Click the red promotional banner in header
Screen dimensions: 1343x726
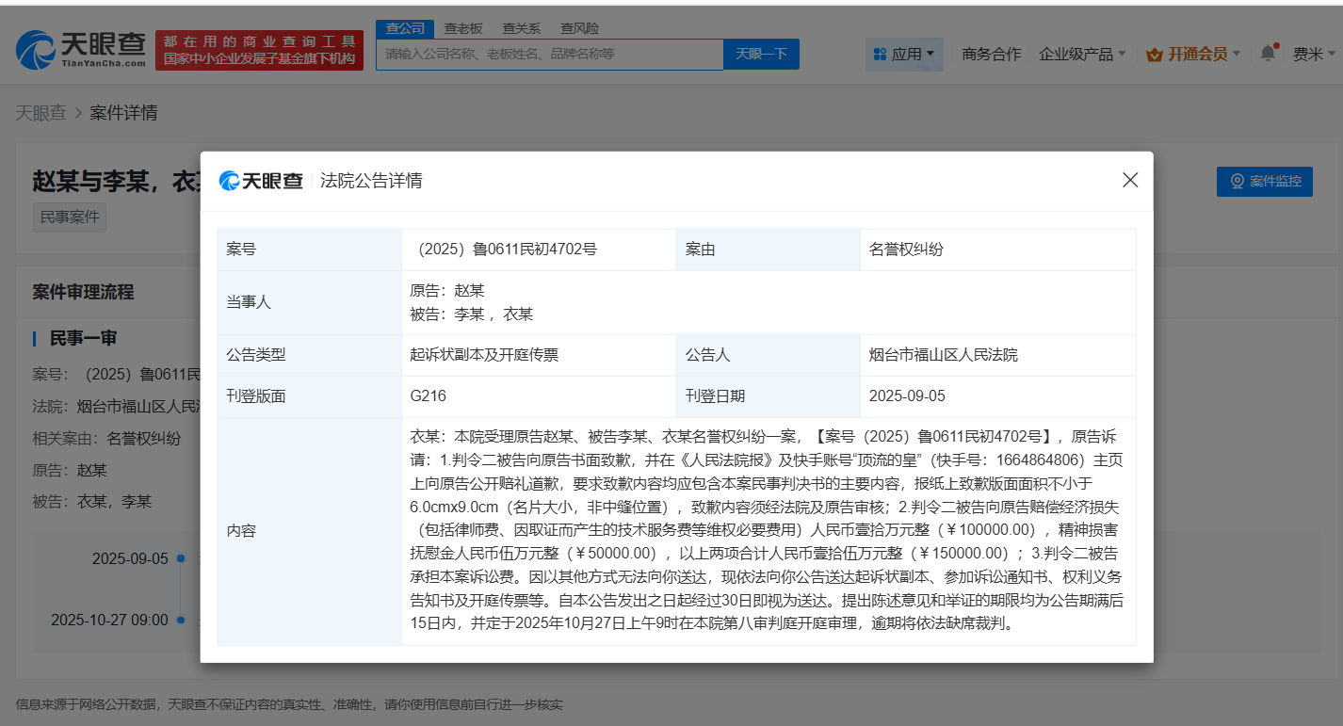(x=259, y=50)
